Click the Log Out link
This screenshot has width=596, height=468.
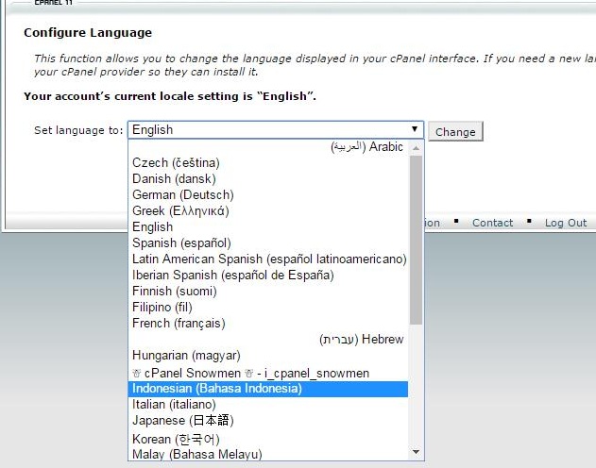point(566,223)
